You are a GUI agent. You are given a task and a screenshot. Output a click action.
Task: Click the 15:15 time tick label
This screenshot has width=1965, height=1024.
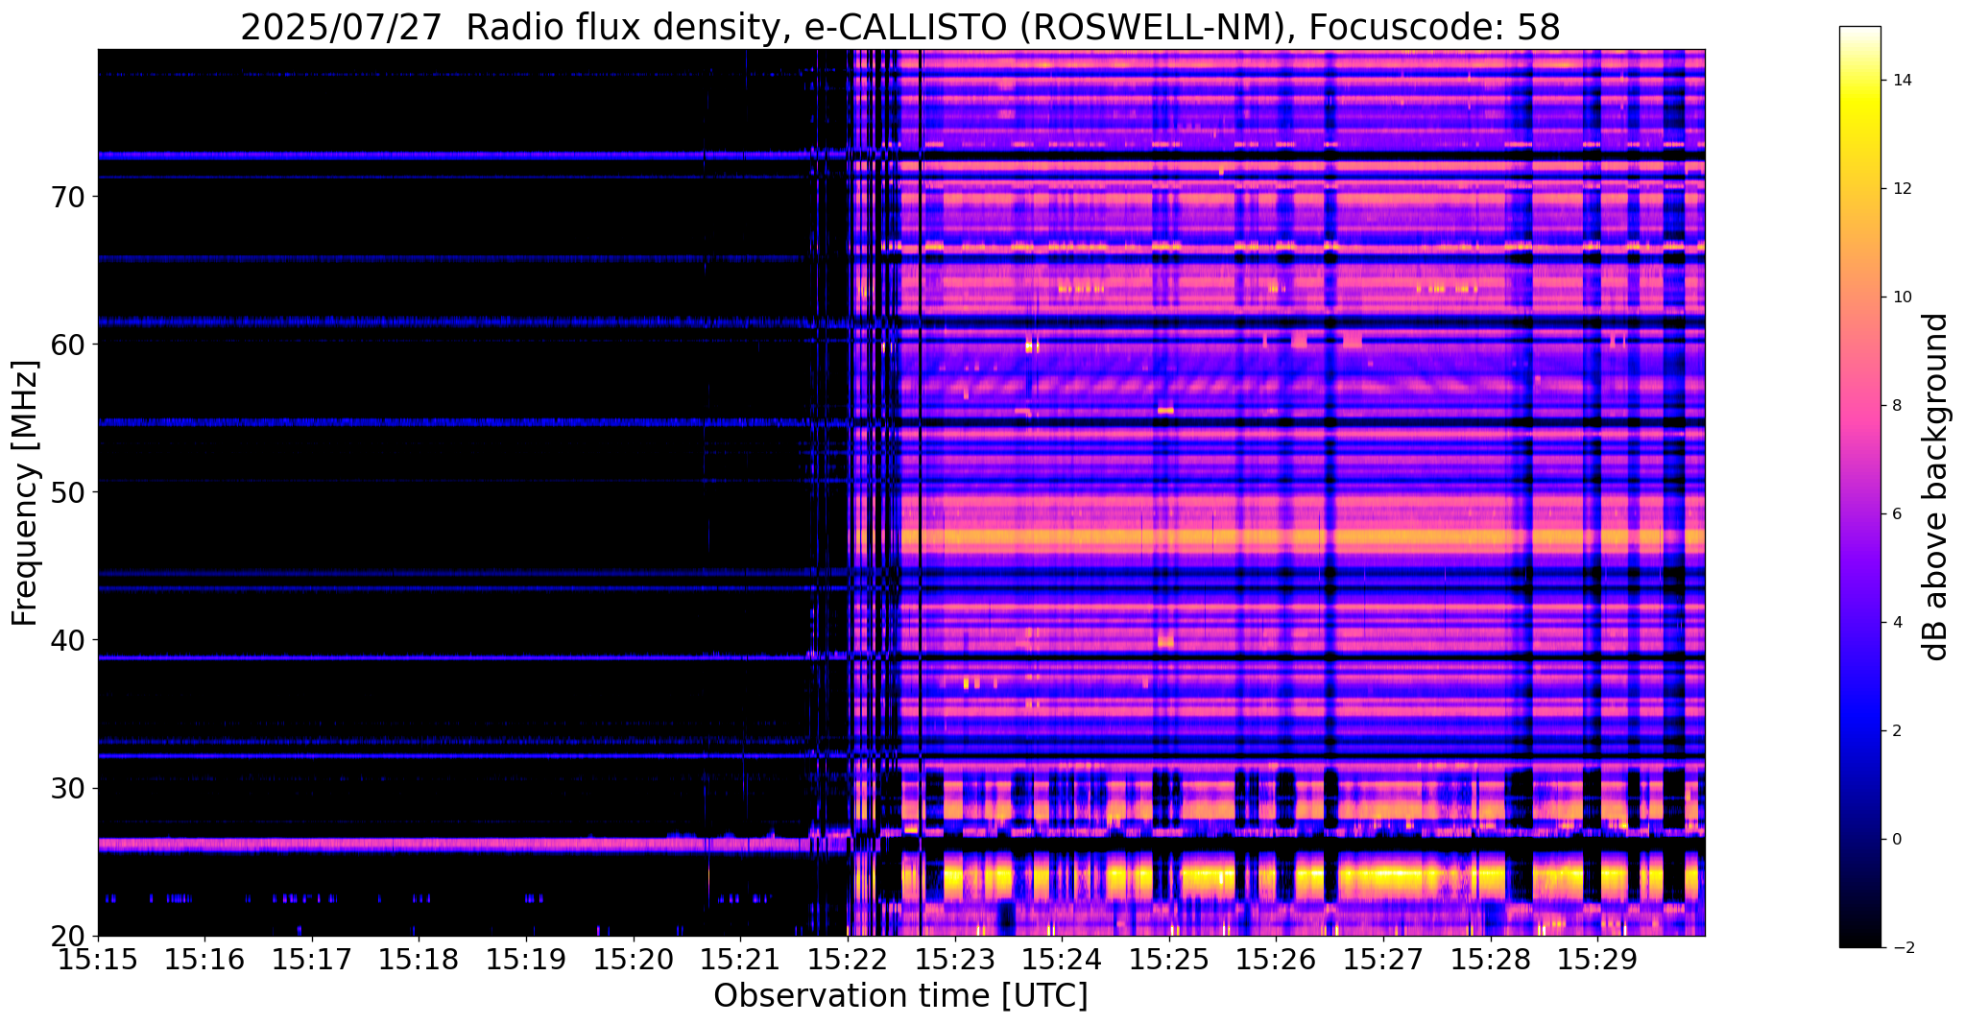point(98,959)
